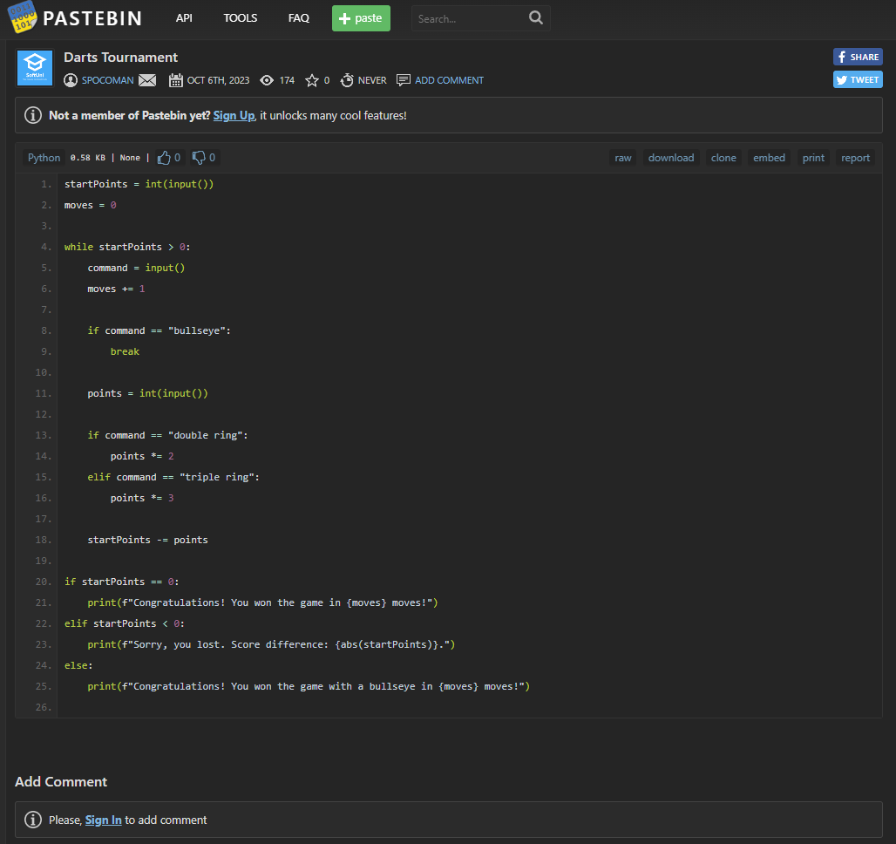Open the API menu item
The height and width of the screenshot is (844, 896).
(x=184, y=18)
